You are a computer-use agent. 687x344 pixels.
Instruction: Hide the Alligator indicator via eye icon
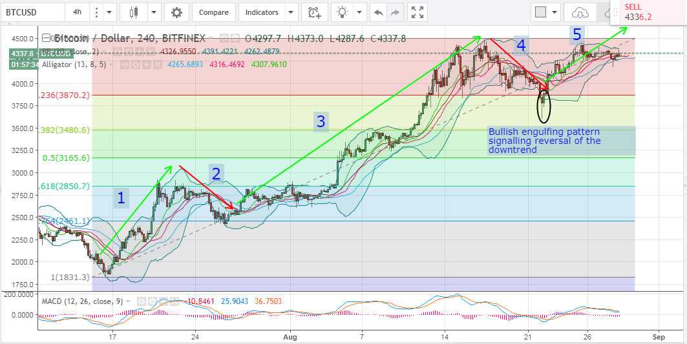click(125, 65)
